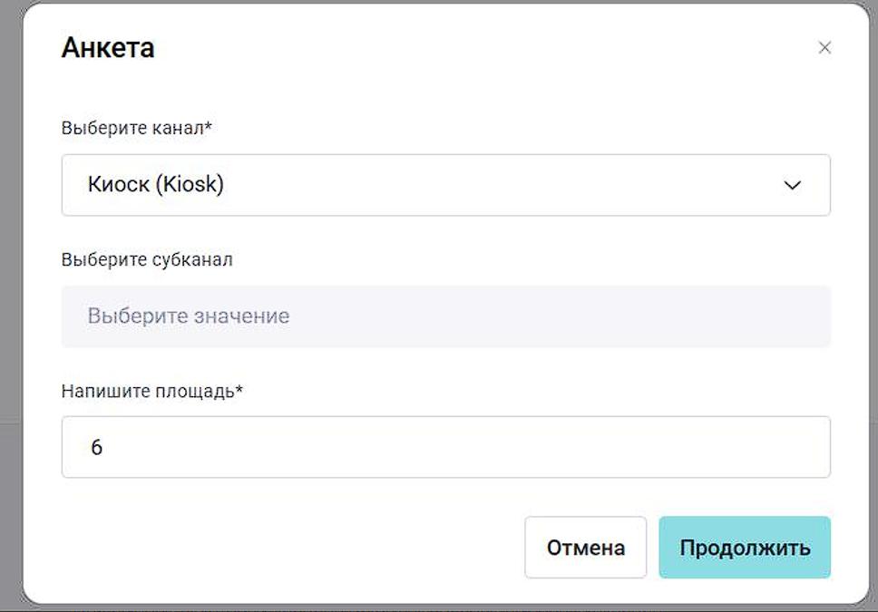Click the Выберите субканал field label
The image size is (878, 612).
click(x=147, y=260)
